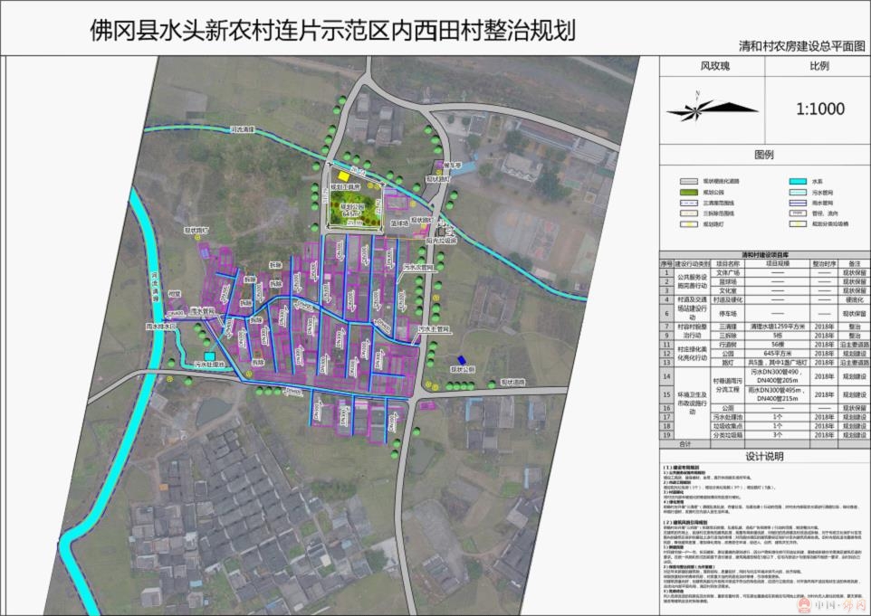
Task: Click the 图例 legend header
Action: 764,155
